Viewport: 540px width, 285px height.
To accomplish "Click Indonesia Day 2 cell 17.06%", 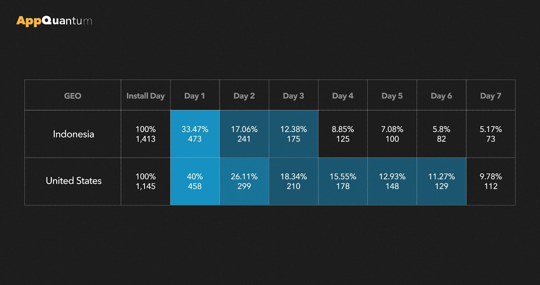I will 244,134.
